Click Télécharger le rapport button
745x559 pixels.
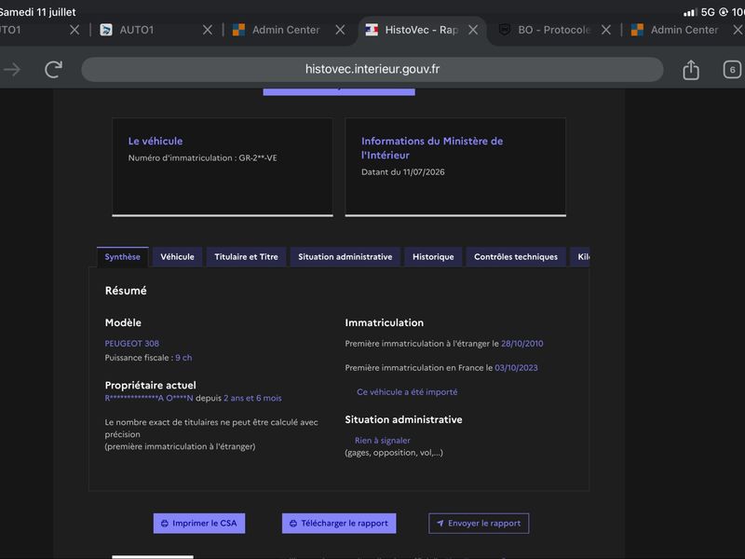point(339,523)
